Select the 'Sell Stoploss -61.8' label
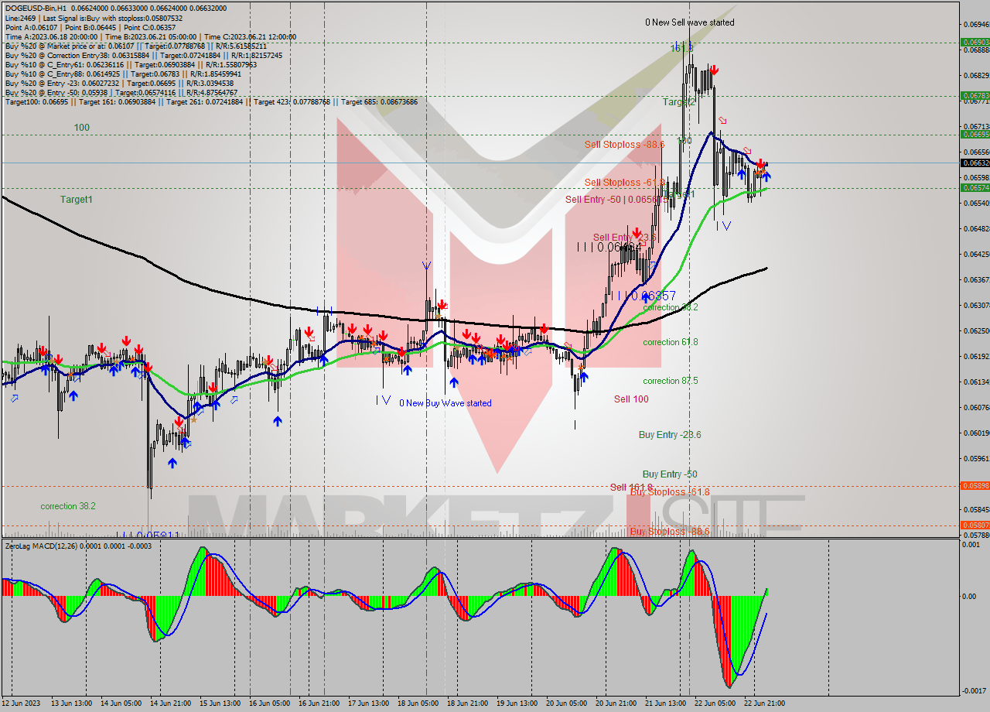The width and height of the screenshot is (990, 712). click(x=624, y=183)
